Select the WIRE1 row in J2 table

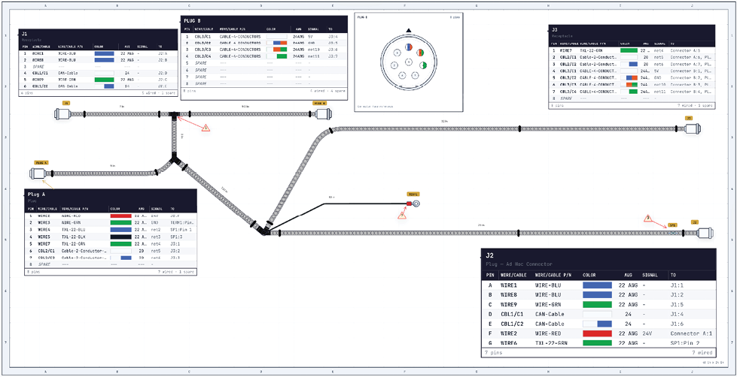(598, 285)
